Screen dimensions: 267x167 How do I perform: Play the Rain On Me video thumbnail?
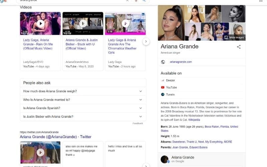pos(40,23)
